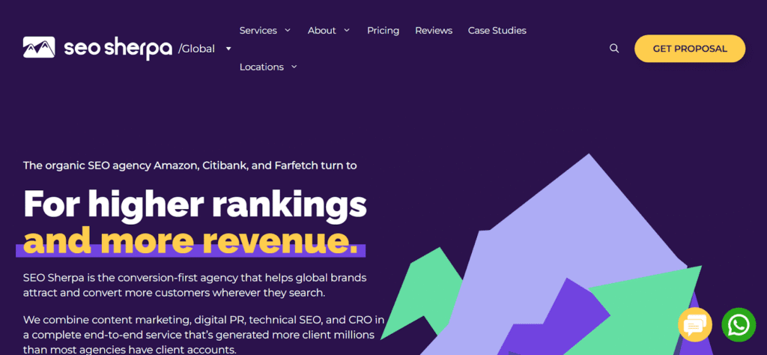
Task: Click the seo sherpa wordmark
Action: [118, 48]
